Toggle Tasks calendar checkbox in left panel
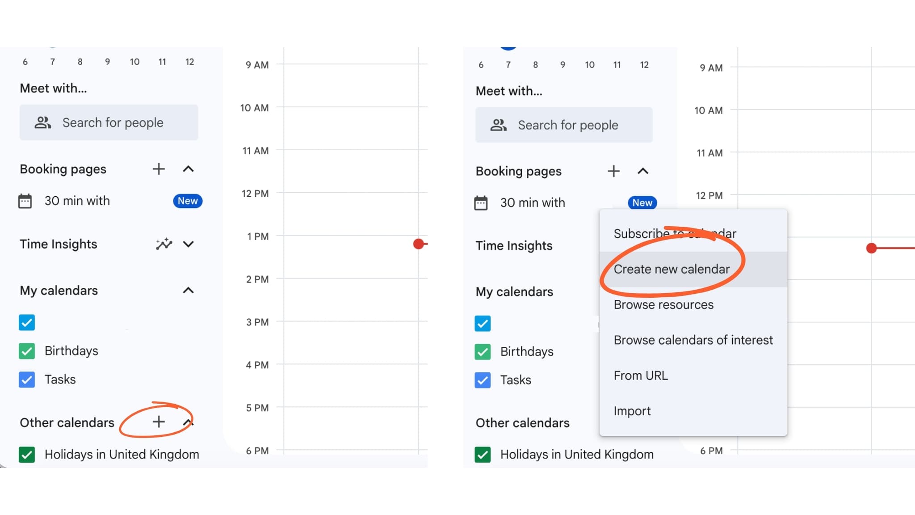 (x=27, y=380)
